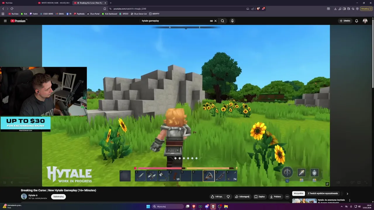
Task: Open the CSGO-SKINS bookmark
Action: pos(46,14)
